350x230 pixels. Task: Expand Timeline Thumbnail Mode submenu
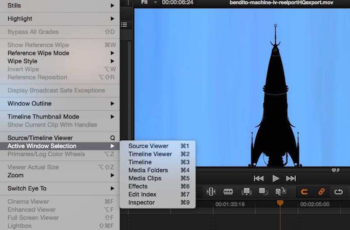tap(60, 117)
